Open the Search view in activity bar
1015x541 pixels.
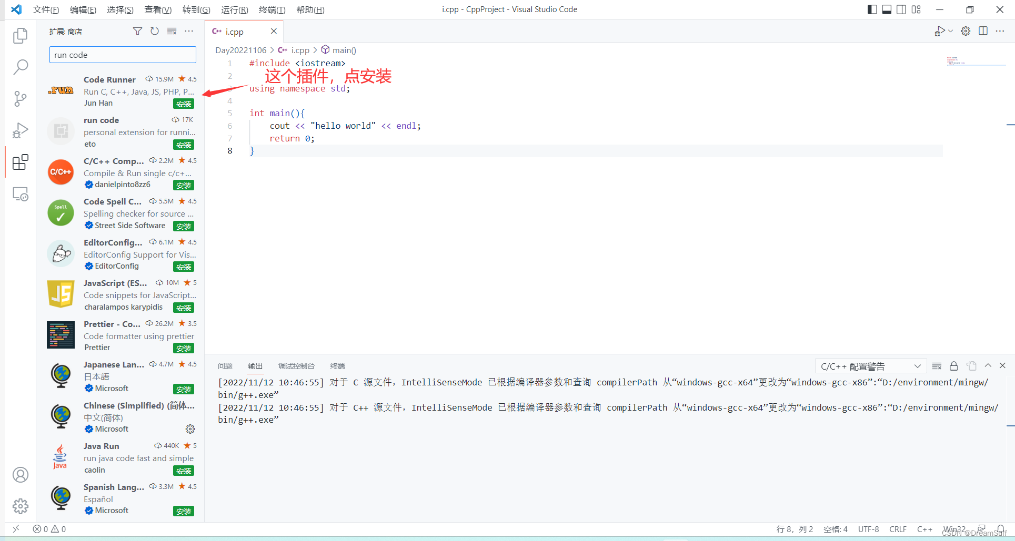click(x=20, y=67)
